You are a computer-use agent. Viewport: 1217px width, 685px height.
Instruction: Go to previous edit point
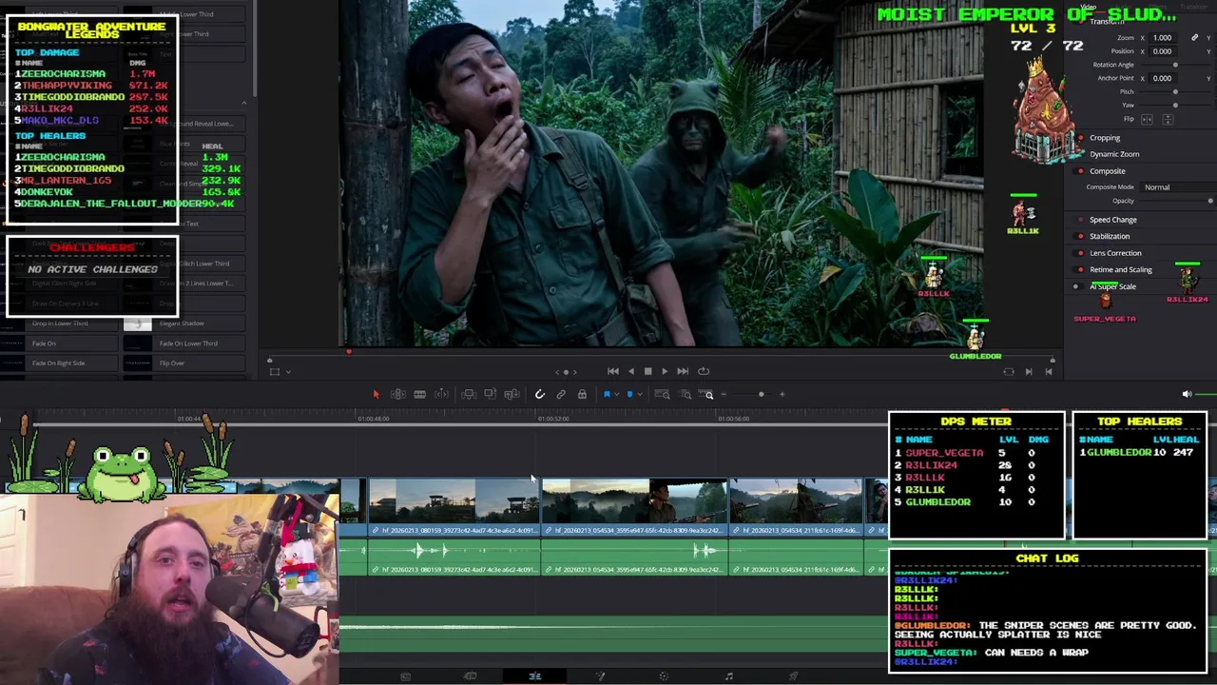1049,372
